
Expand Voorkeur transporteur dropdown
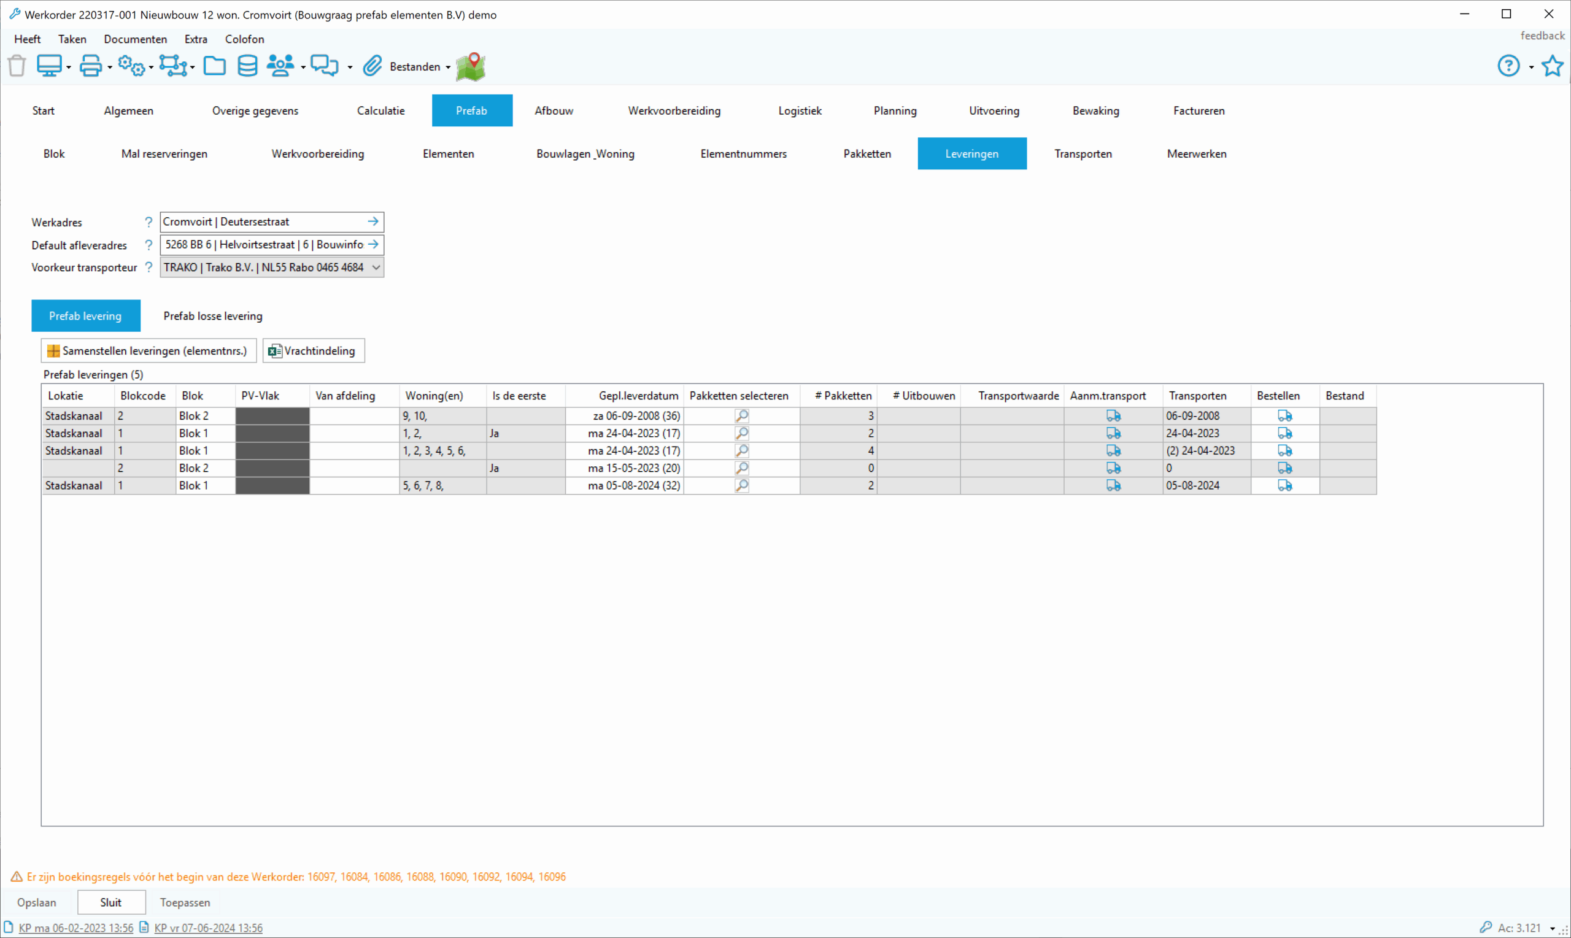click(x=376, y=267)
